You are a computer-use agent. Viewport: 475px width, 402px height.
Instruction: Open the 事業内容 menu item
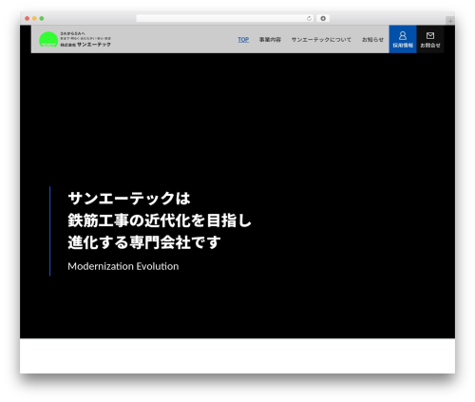click(270, 40)
